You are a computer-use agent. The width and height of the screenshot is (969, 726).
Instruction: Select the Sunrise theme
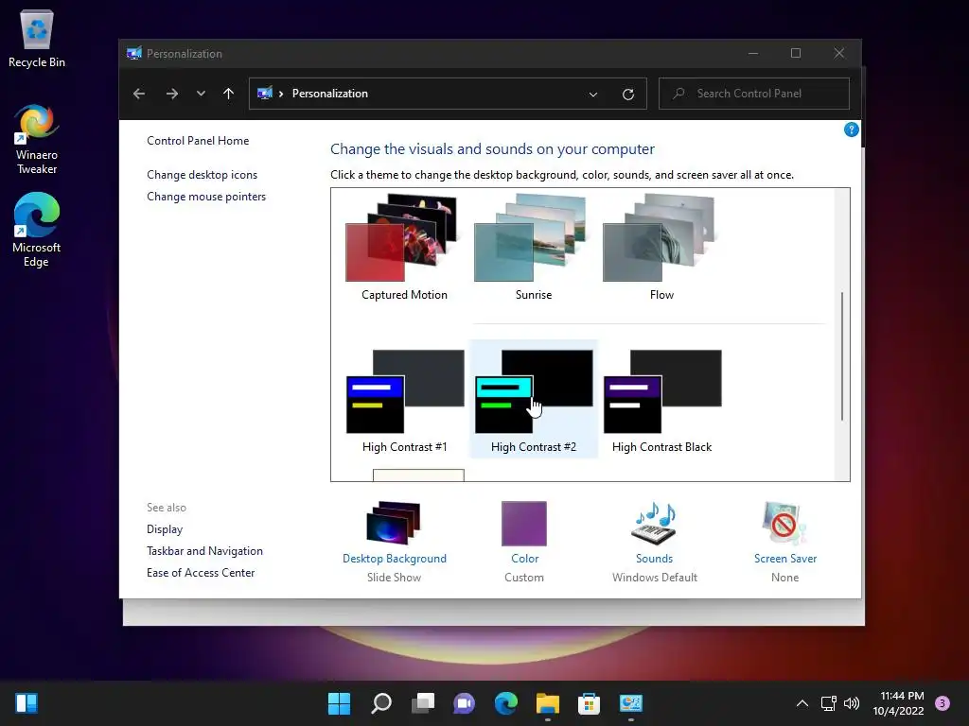(x=534, y=248)
